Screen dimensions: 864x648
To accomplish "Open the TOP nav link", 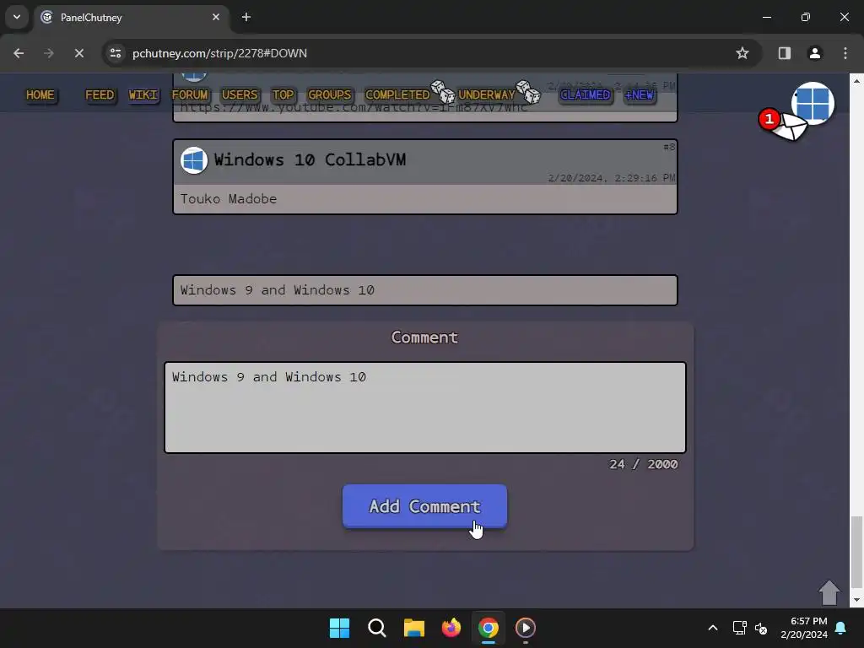I will tap(283, 94).
